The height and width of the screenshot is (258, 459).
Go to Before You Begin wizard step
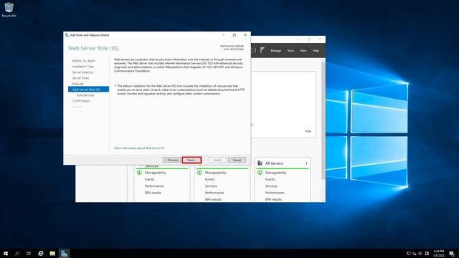pos(84,61)
